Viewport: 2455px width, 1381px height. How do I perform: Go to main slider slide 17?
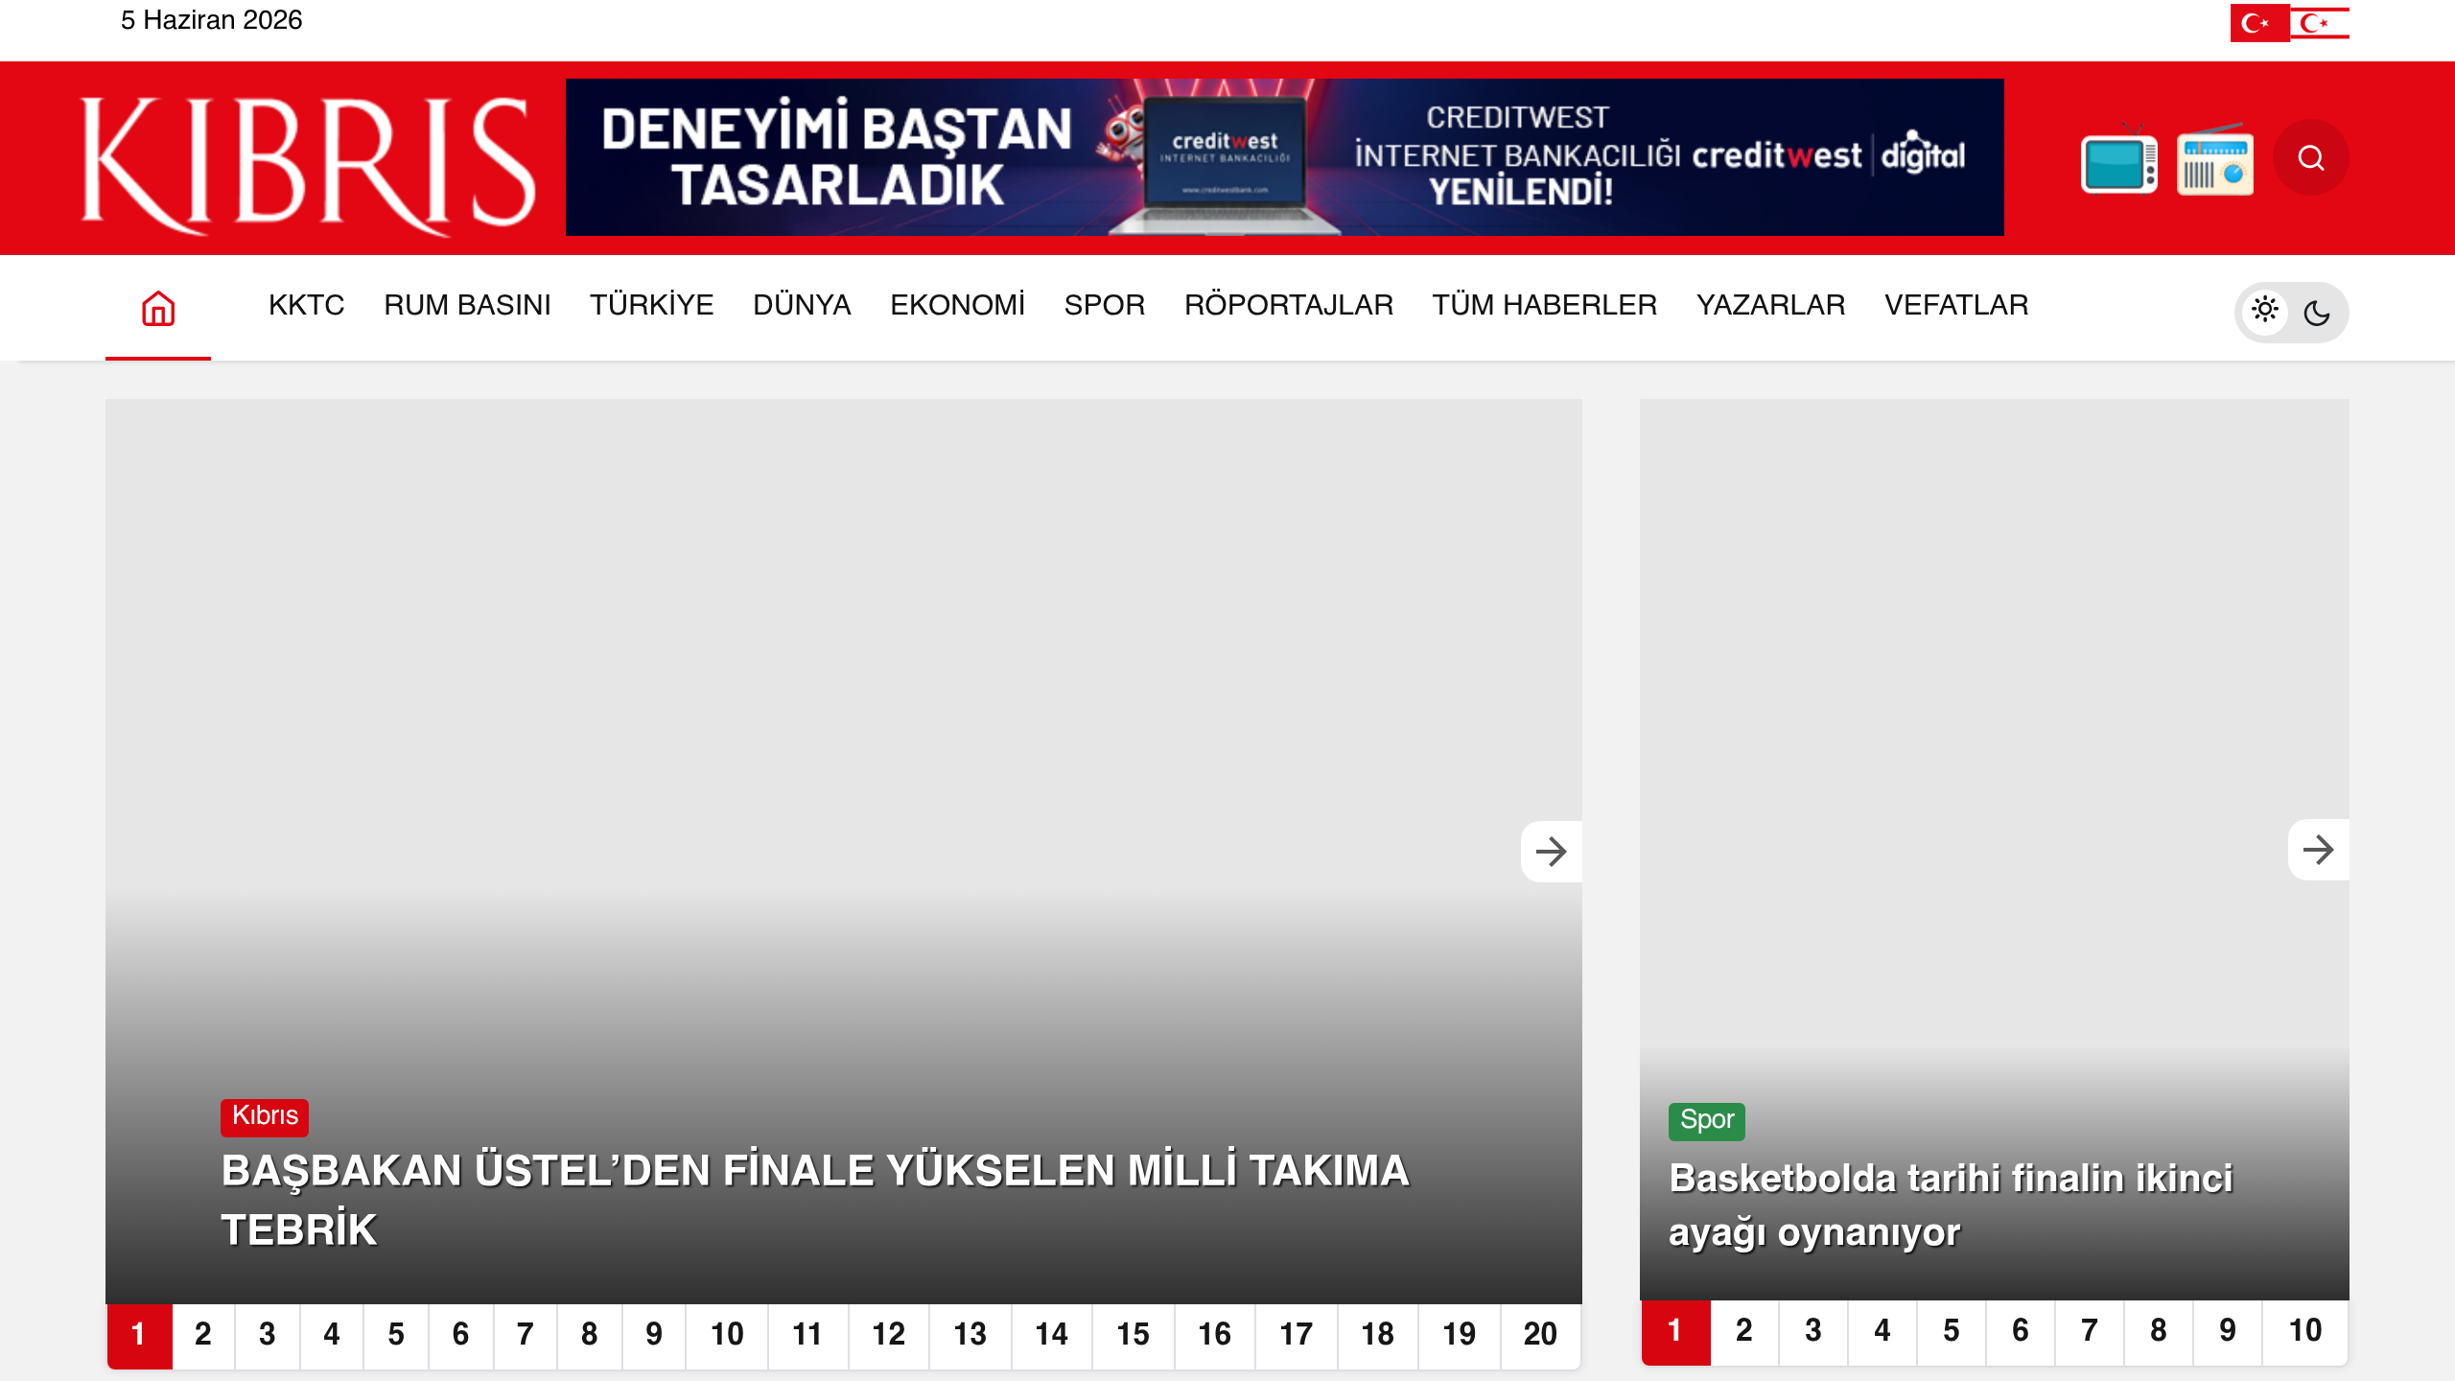(x=1297, y=1335)
